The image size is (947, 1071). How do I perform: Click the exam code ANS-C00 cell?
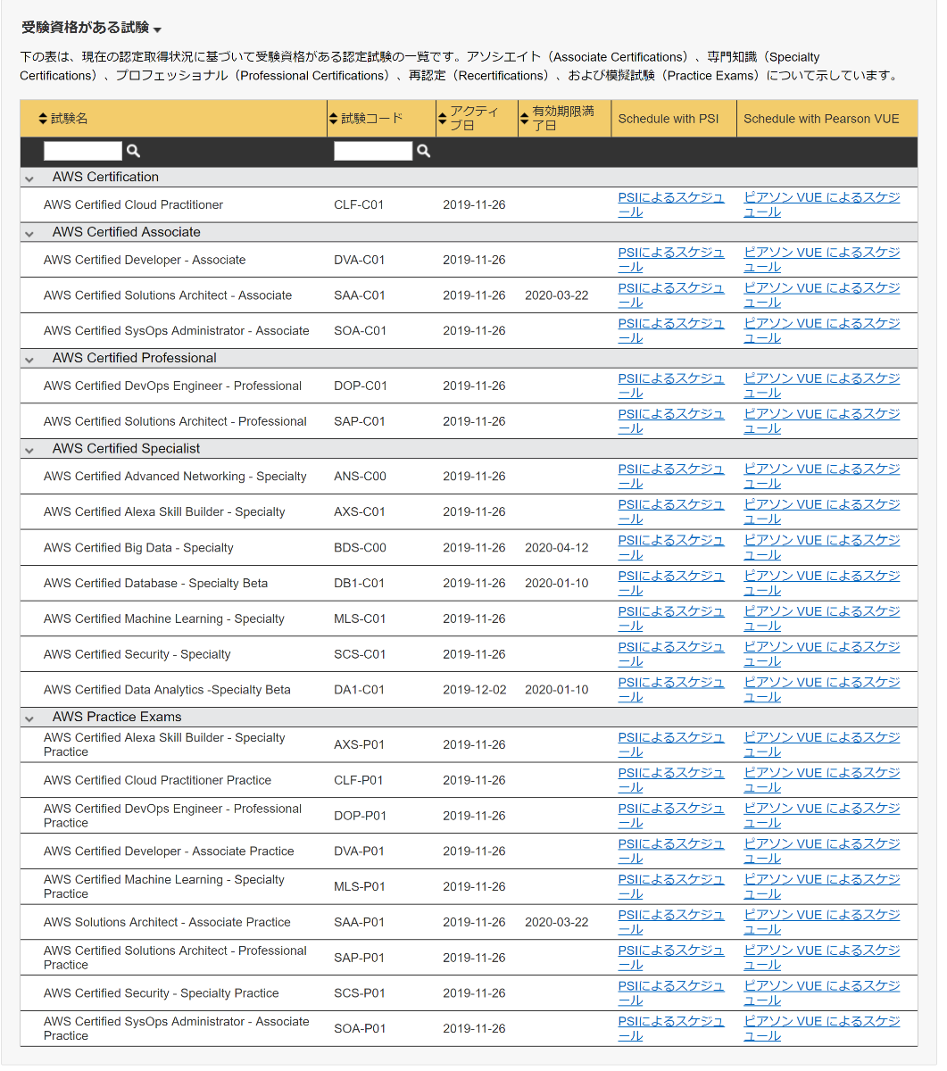(x=360, y=476)
